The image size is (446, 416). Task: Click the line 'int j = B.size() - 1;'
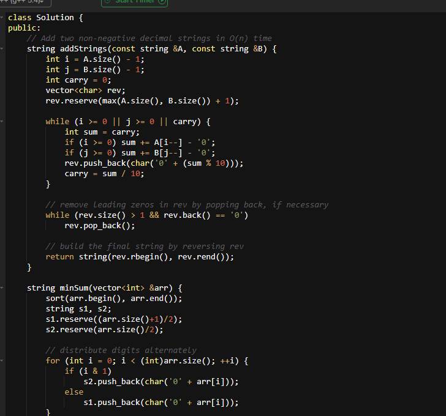(x=95, y=70)
